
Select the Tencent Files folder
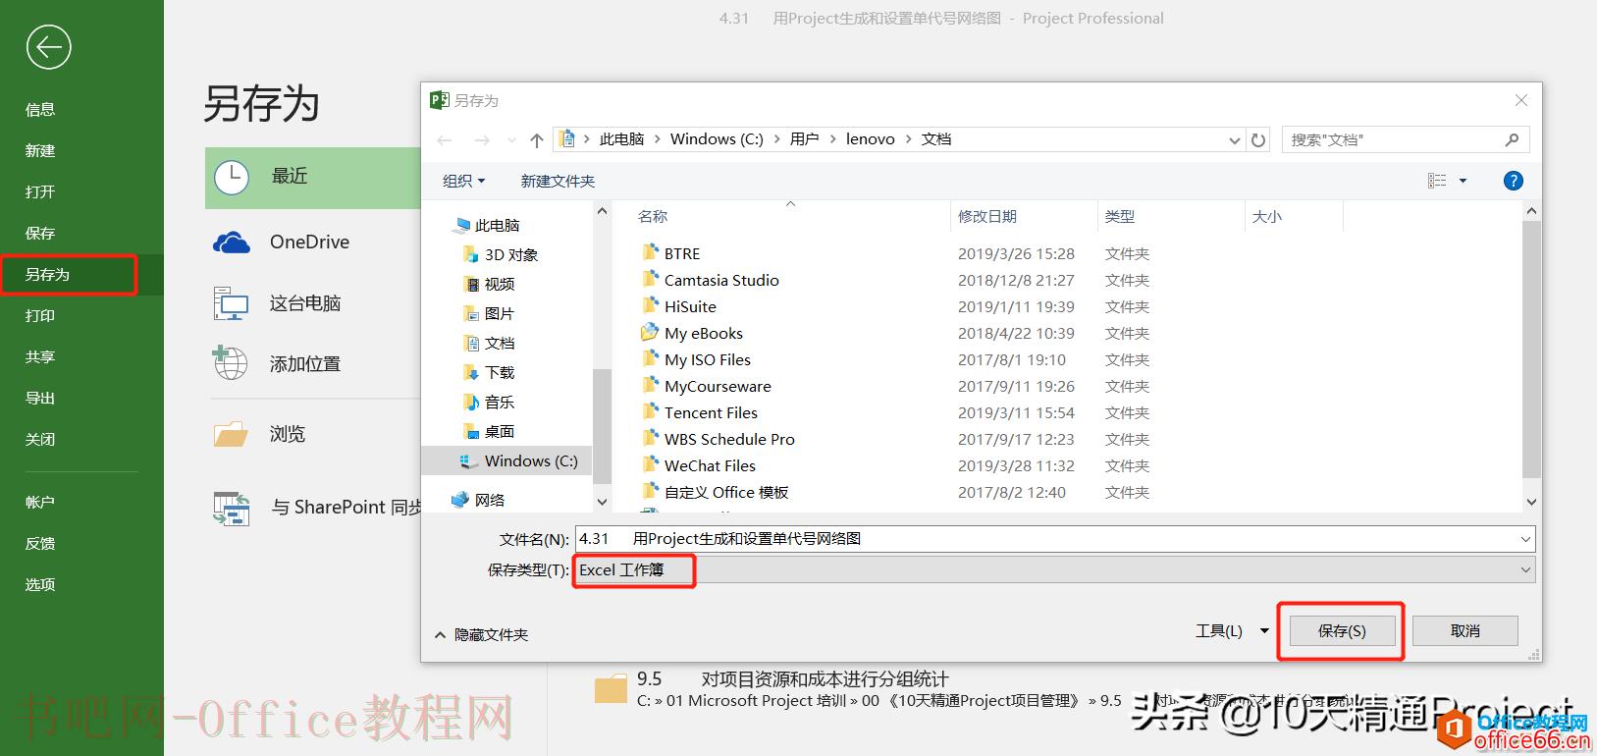pyautogui.click(x=711, y=412)
